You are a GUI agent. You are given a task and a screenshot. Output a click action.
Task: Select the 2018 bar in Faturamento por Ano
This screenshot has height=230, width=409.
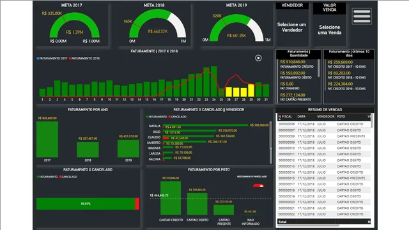88,149
